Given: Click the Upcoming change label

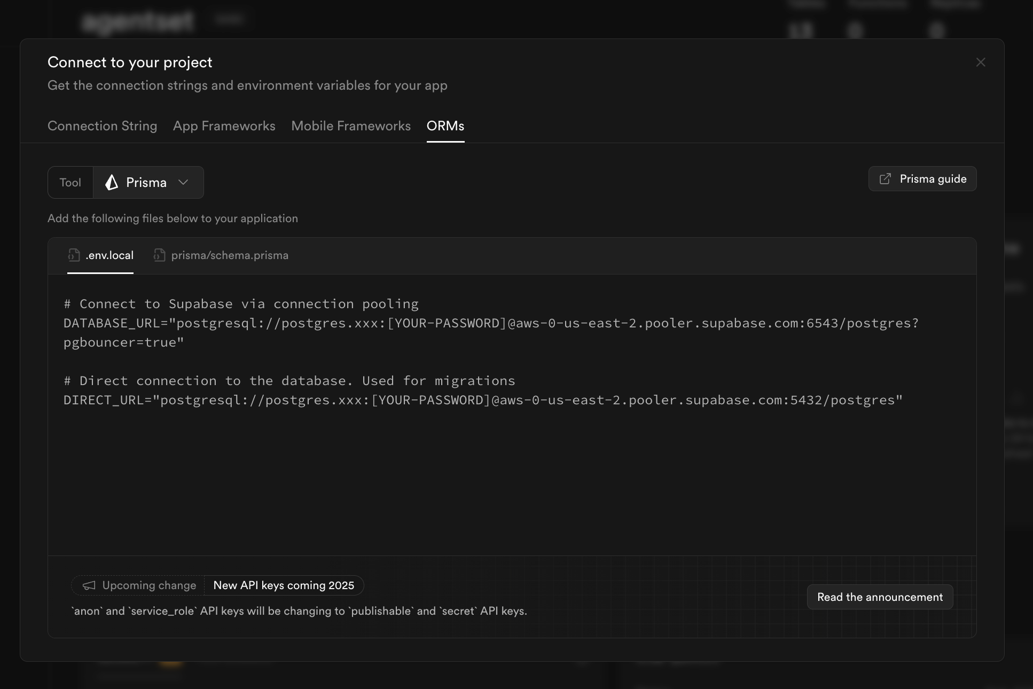Looking at the screenshot, I should click(x=149, y=585).
